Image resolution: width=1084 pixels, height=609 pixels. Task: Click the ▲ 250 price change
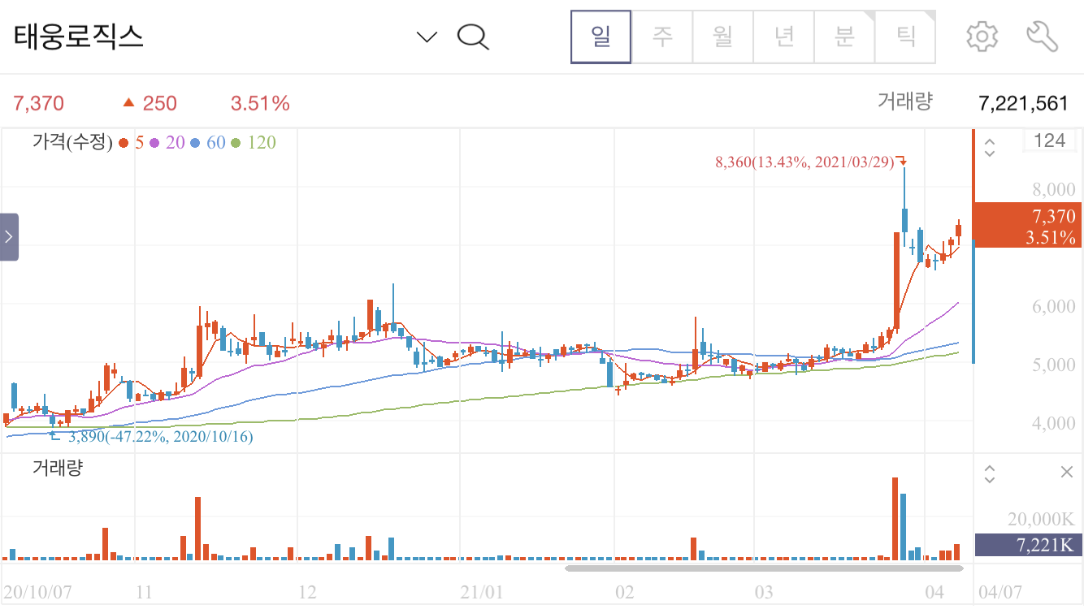(150, 103)
